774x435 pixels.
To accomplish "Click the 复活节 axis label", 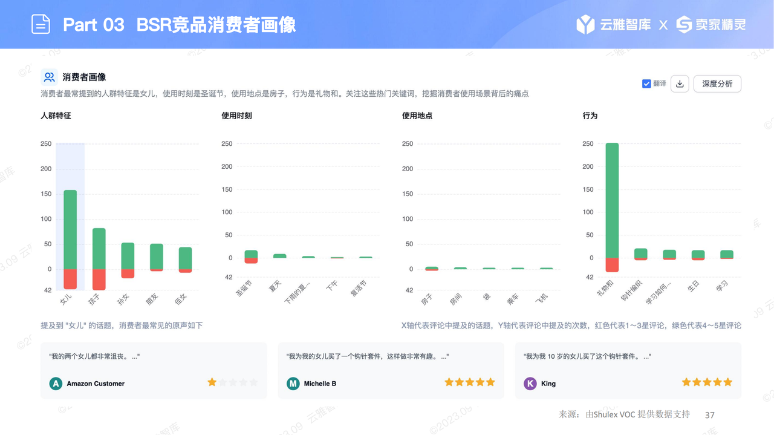I will (x=359, y=288).
